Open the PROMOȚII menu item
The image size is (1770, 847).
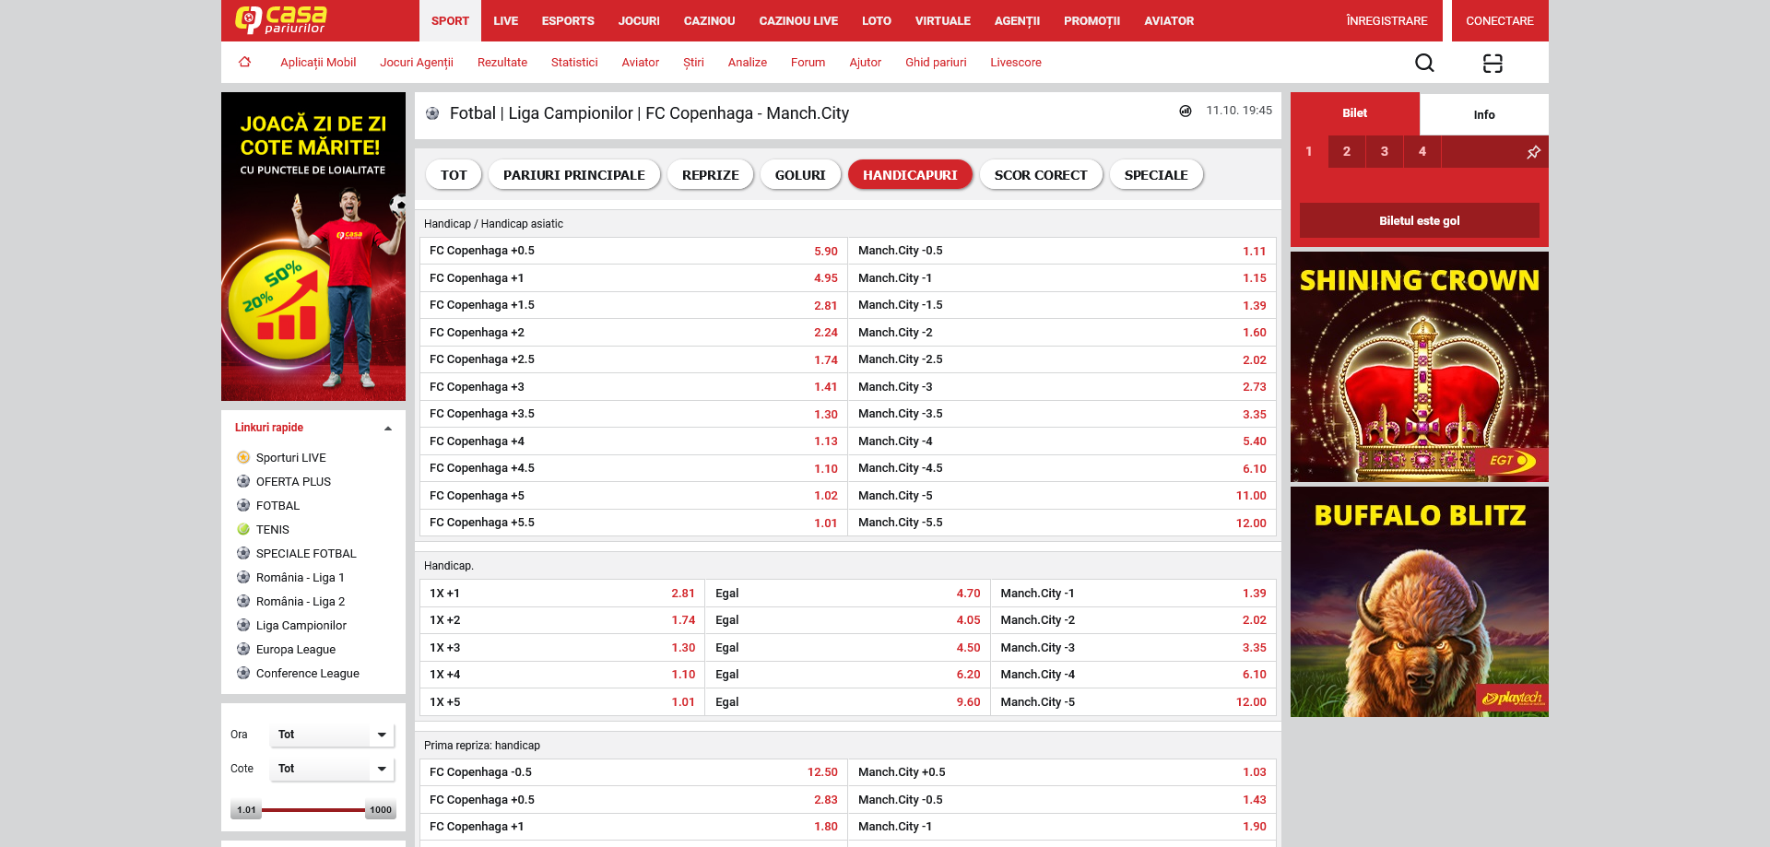pos(1091,20)
